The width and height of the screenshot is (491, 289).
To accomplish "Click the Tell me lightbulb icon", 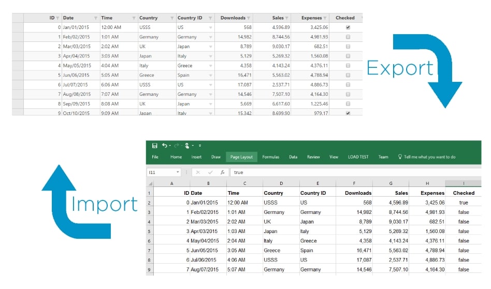I will click(x=400, y=156).
